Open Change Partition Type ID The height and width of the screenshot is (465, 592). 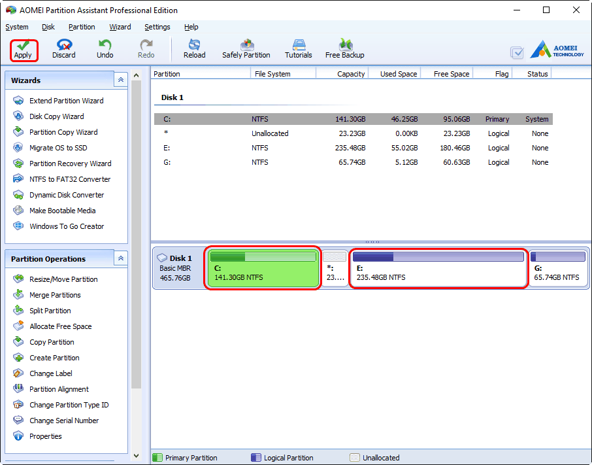[x=61, y=405]
